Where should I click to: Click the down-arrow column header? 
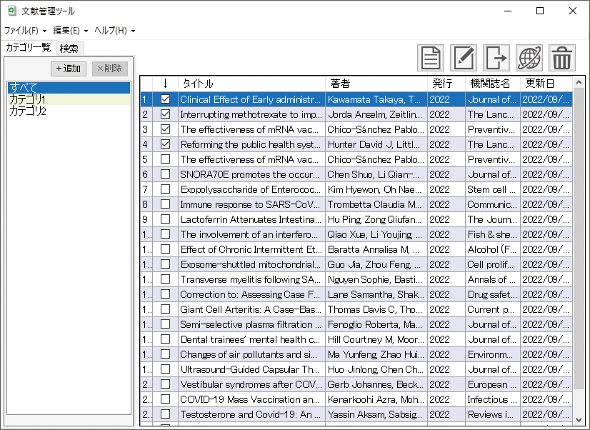coord(165,84)
